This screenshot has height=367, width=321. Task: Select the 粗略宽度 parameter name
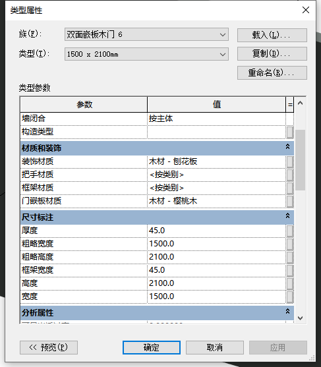(x=38, y=244)
